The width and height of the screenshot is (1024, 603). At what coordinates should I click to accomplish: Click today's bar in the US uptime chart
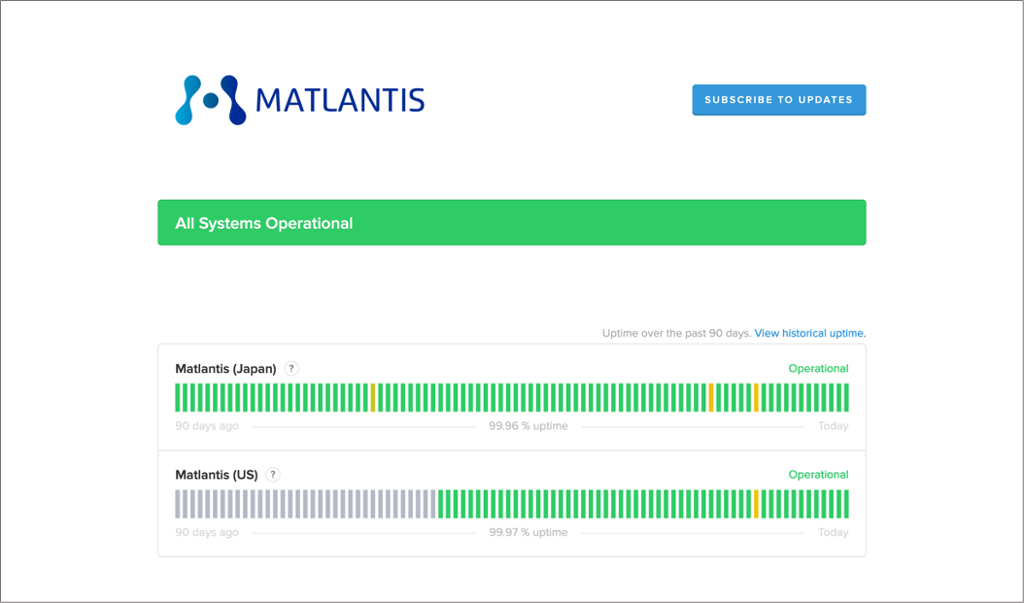[x=846, y=504]
